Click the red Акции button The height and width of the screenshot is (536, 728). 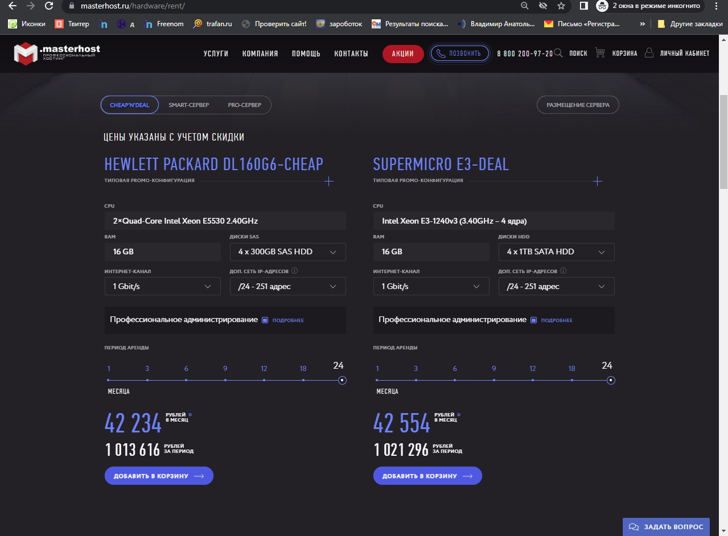coord(403,53)
